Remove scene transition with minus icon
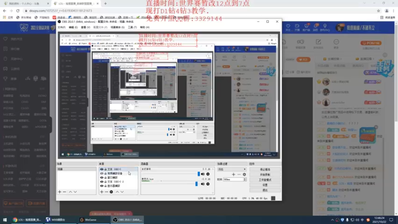The width and height of the screenshot is (398, 224). point(239,175)
